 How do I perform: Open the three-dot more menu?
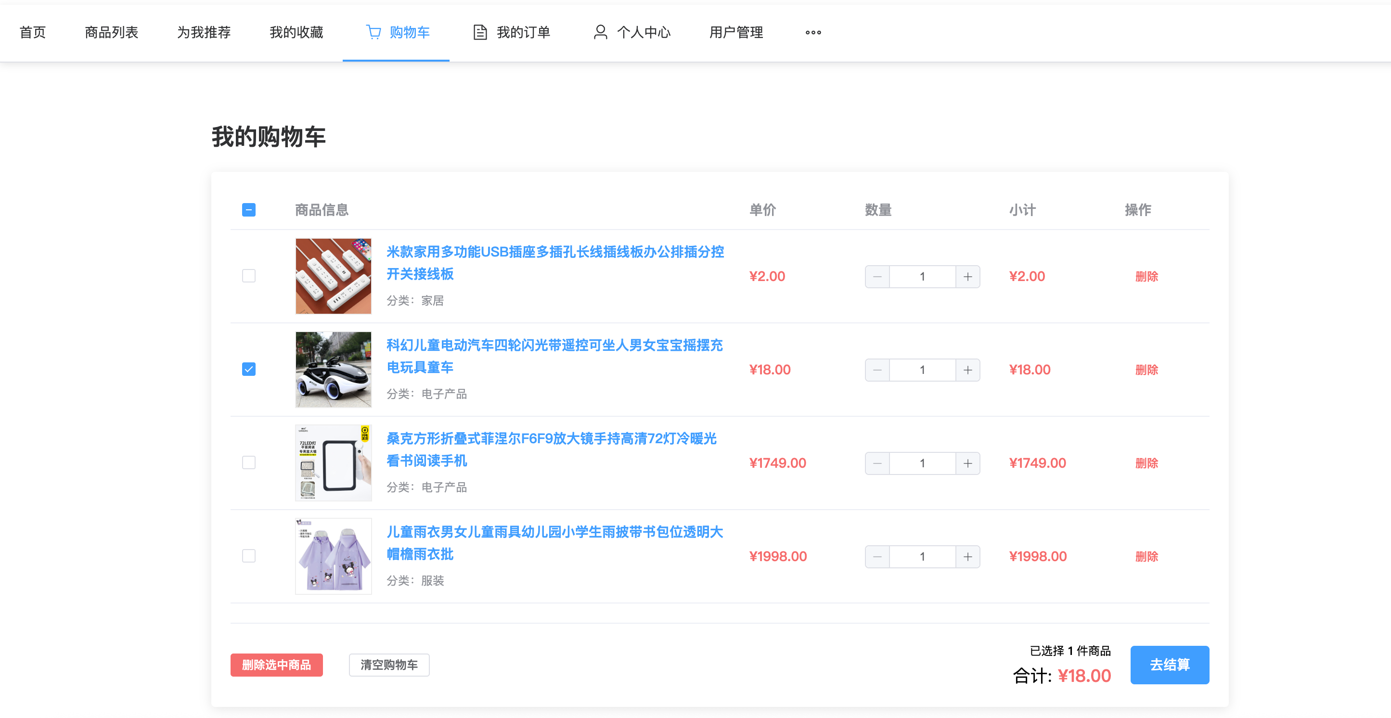812,32
